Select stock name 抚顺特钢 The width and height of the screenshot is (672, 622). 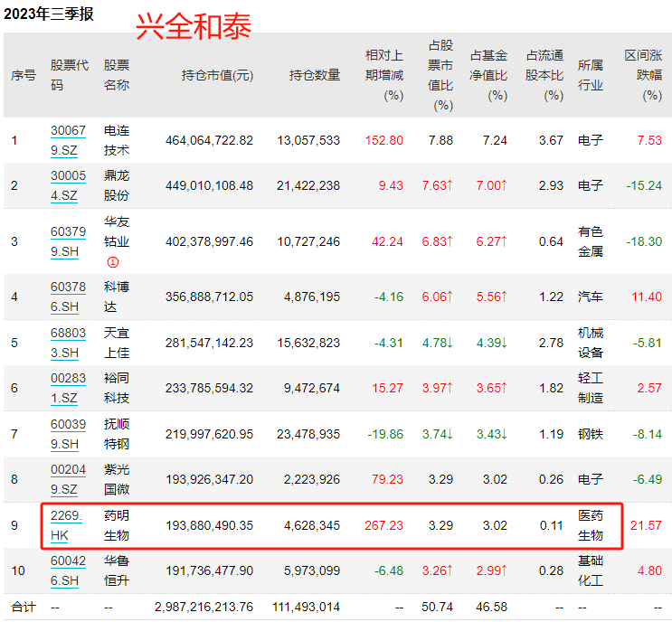pyautogui.click(x=116, y=434)
